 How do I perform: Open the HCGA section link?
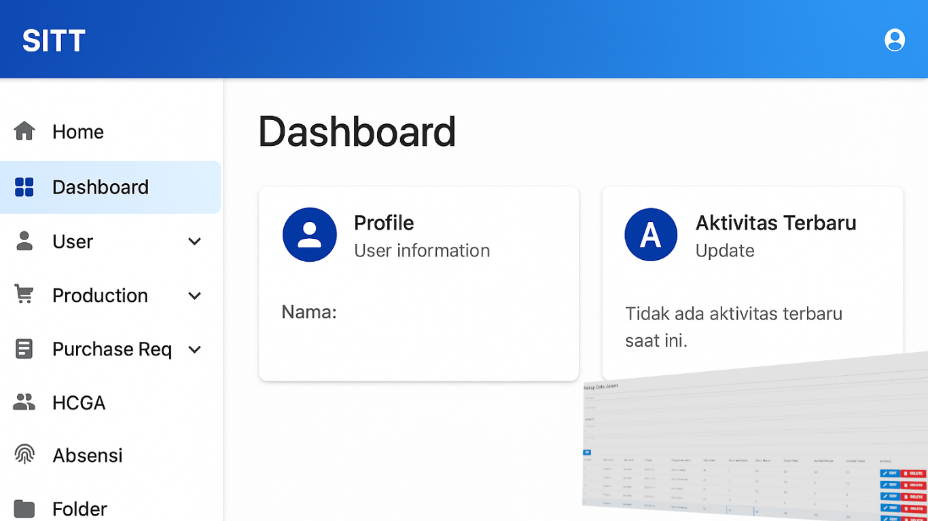[x=79, y=402]
